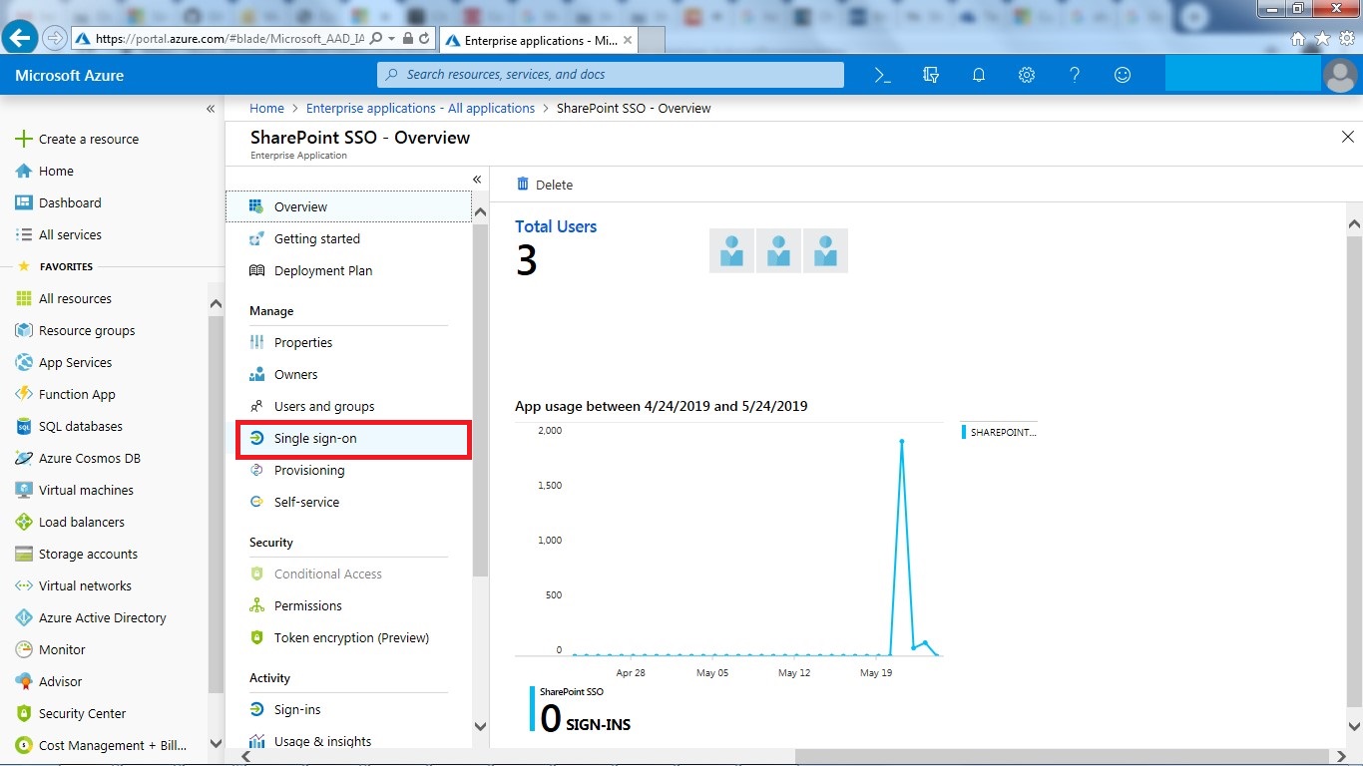Click the search resources field
Screen dimensions: 1363x766
click(x=611, y=74)
